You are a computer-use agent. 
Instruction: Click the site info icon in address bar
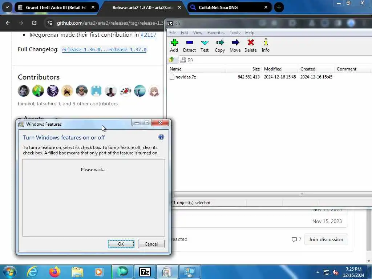pyautogui.click(x=49, y=23)
